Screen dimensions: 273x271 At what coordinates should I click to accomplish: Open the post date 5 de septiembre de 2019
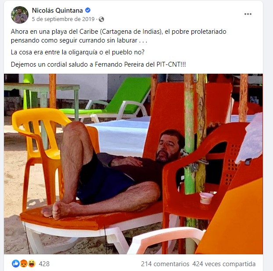pos(63,19)
